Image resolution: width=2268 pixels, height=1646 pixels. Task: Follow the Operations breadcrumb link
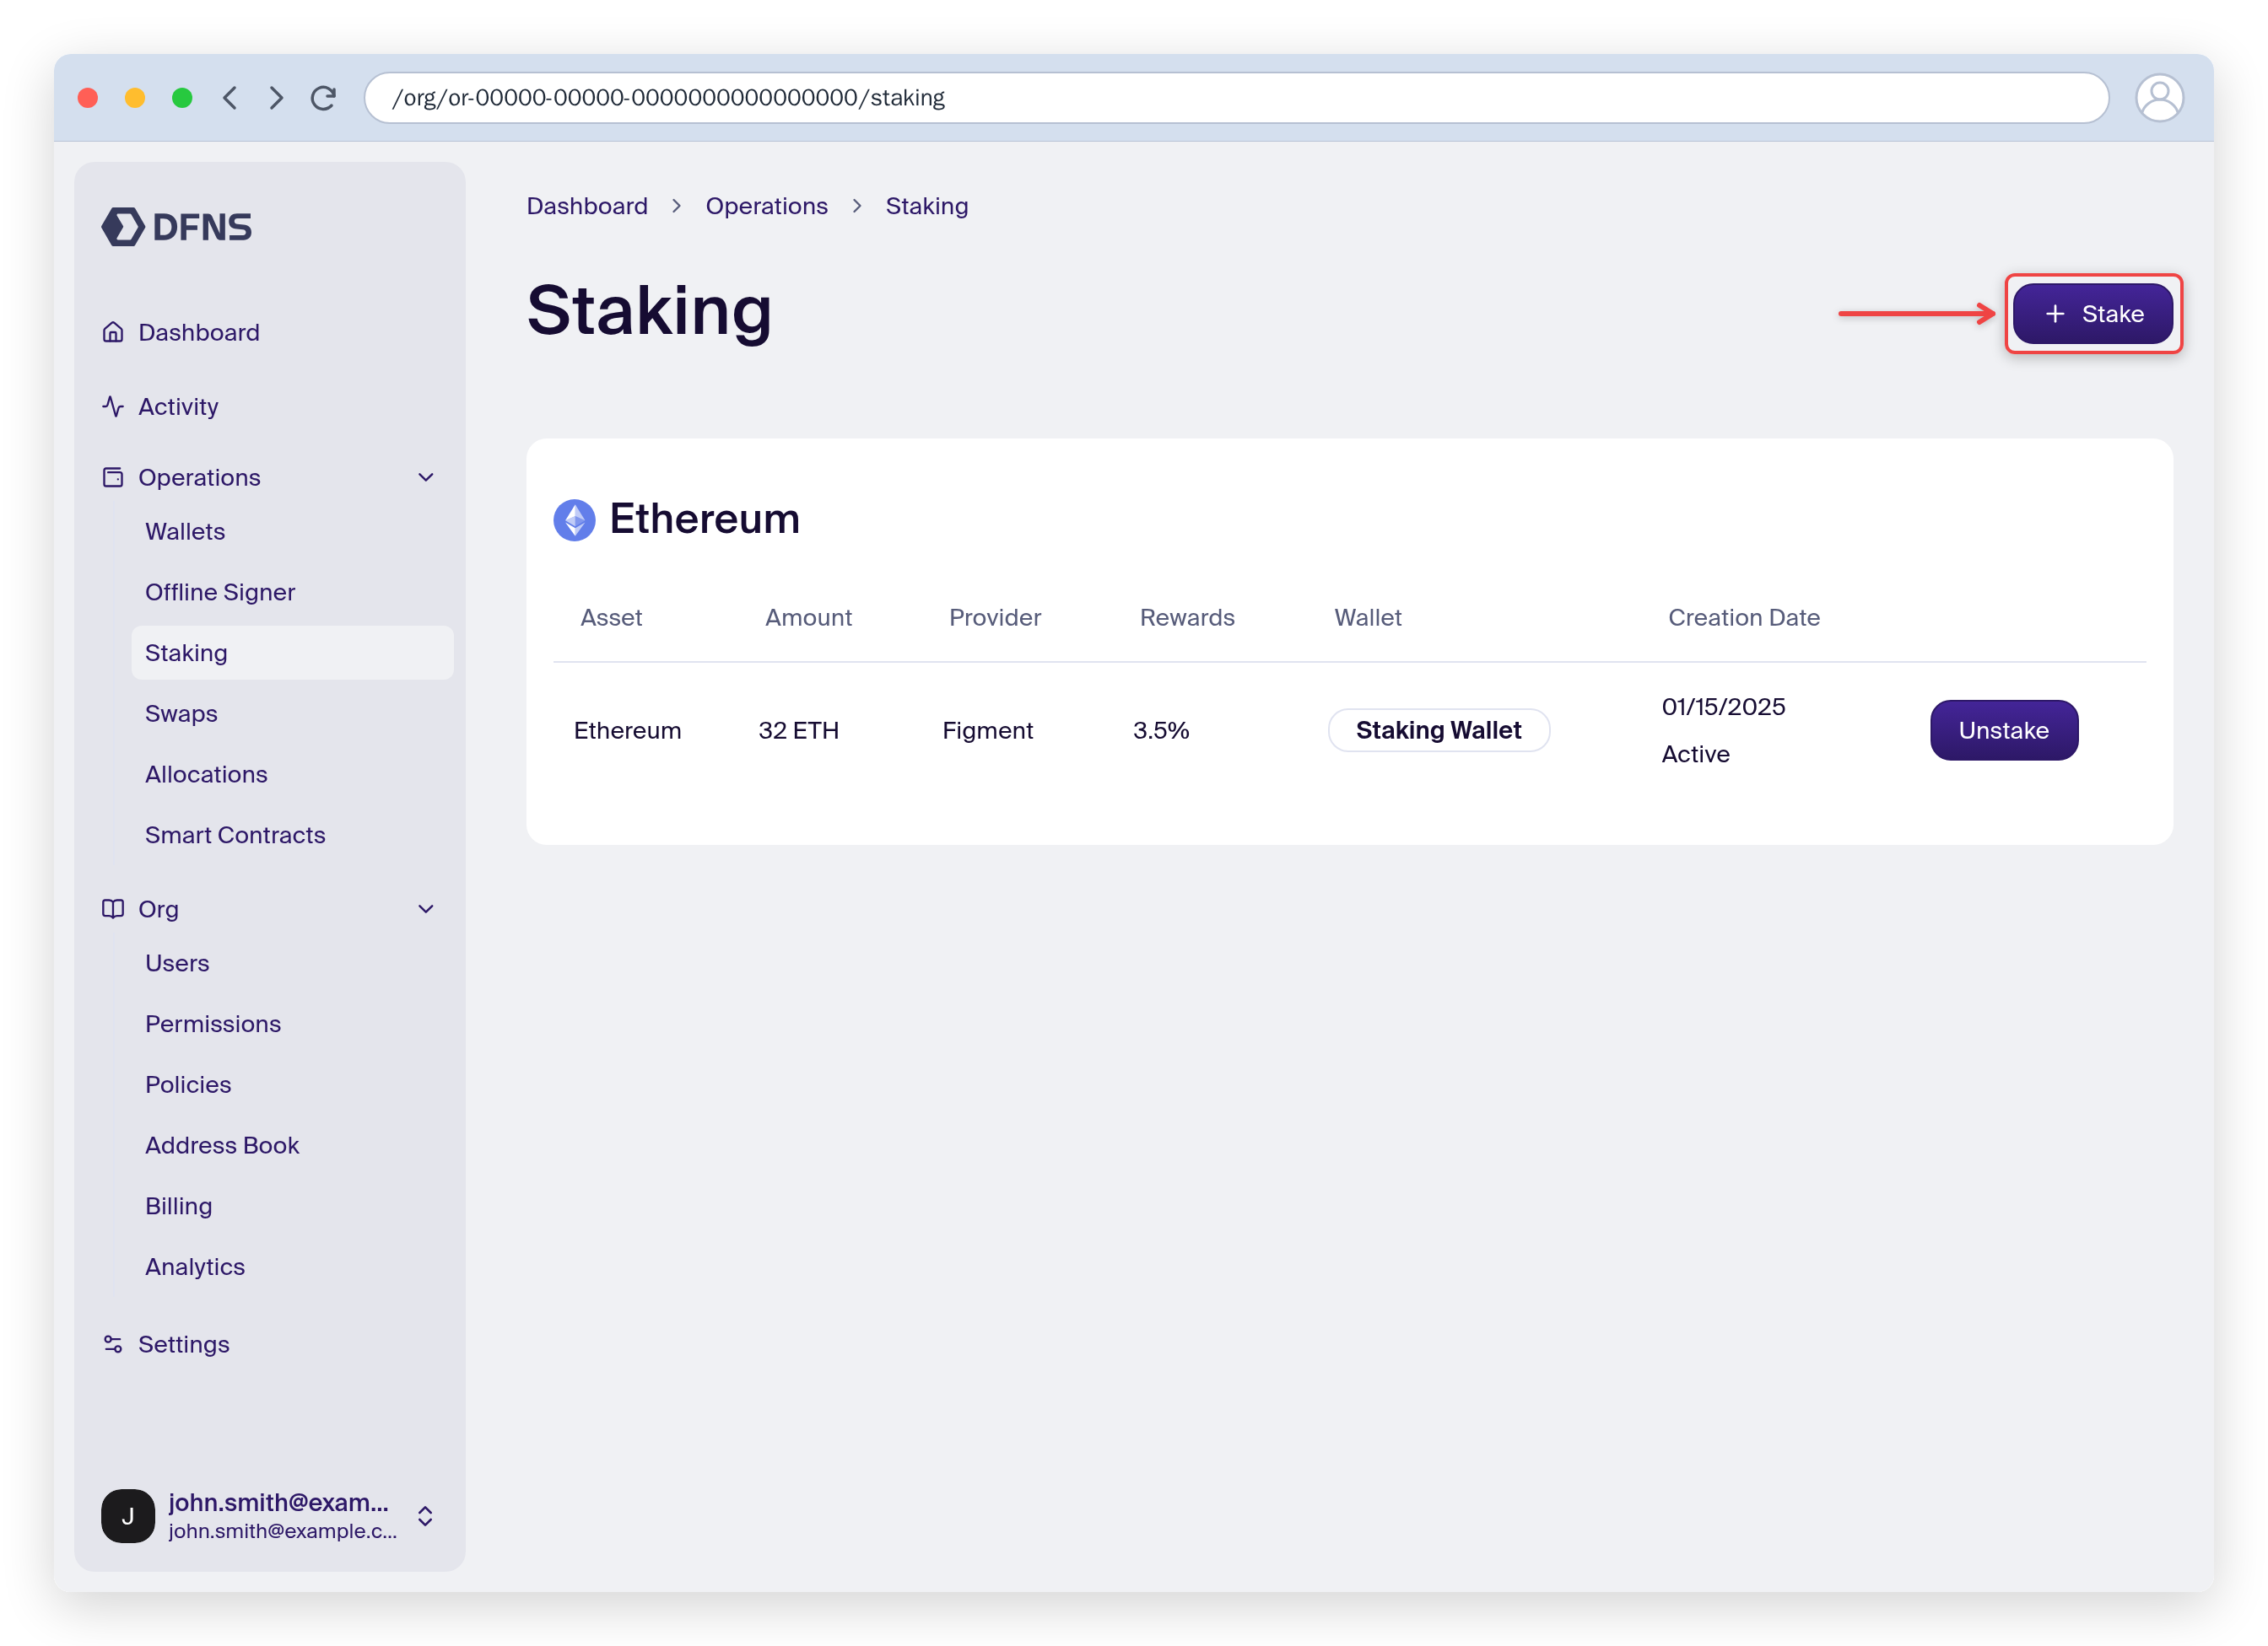tap(766, 206)
